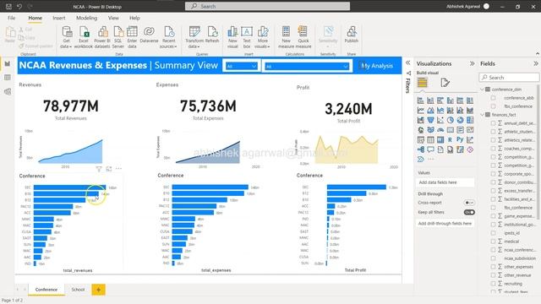Screen dimensions: 541x304
Task: Select the Python visual icon
Action: click(x=460, y=139)
